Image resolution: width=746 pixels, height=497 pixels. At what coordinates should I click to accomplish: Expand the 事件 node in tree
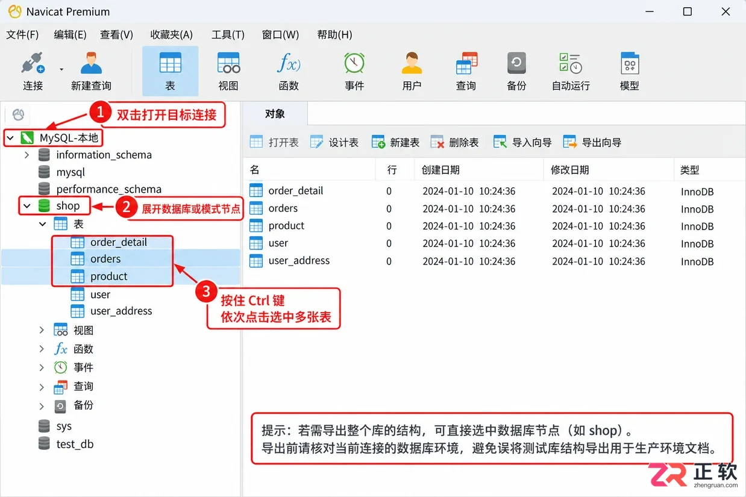coord(42,367)
